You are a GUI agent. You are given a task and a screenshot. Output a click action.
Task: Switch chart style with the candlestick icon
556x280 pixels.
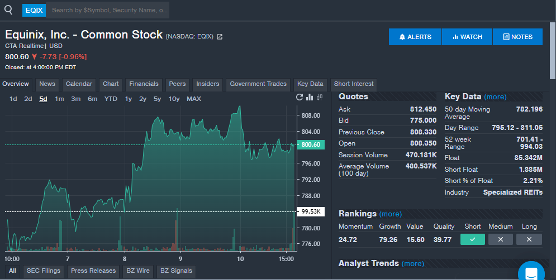click(320, 98)
